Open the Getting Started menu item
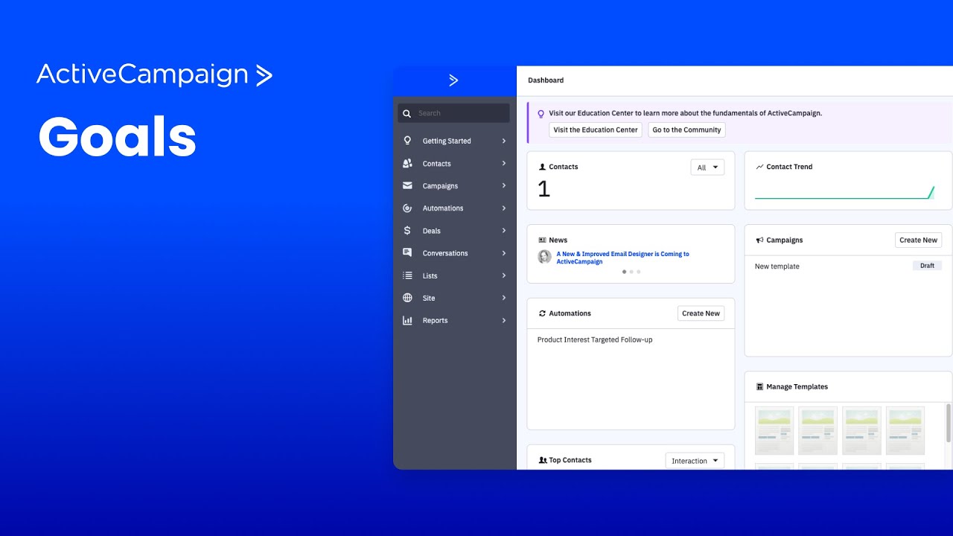This screenshot has width=953, height=536. point(454,141)
